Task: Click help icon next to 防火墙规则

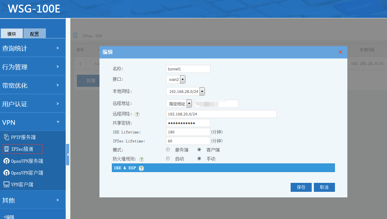Action: click(x=142, y=159)
